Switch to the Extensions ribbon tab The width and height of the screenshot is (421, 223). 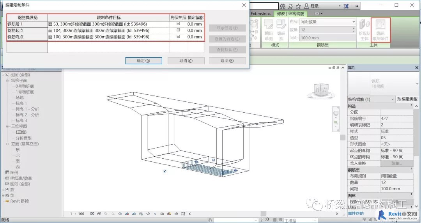pyautogui.click(x=260, y=13)
